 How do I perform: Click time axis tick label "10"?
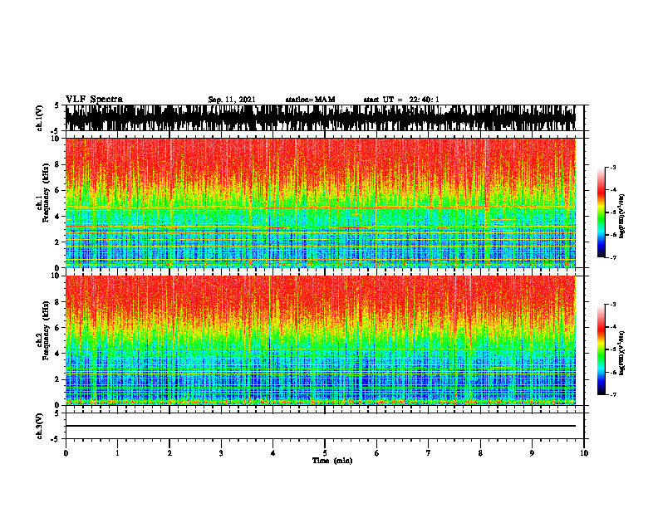(584, 453)
